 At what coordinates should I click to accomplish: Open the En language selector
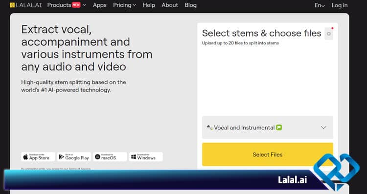(x=320, y=5)
